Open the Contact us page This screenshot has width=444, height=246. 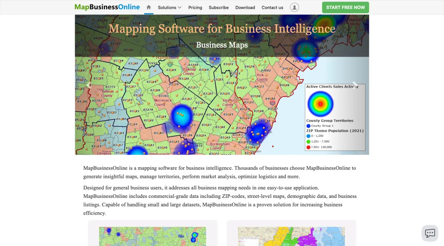pos(272,7)
